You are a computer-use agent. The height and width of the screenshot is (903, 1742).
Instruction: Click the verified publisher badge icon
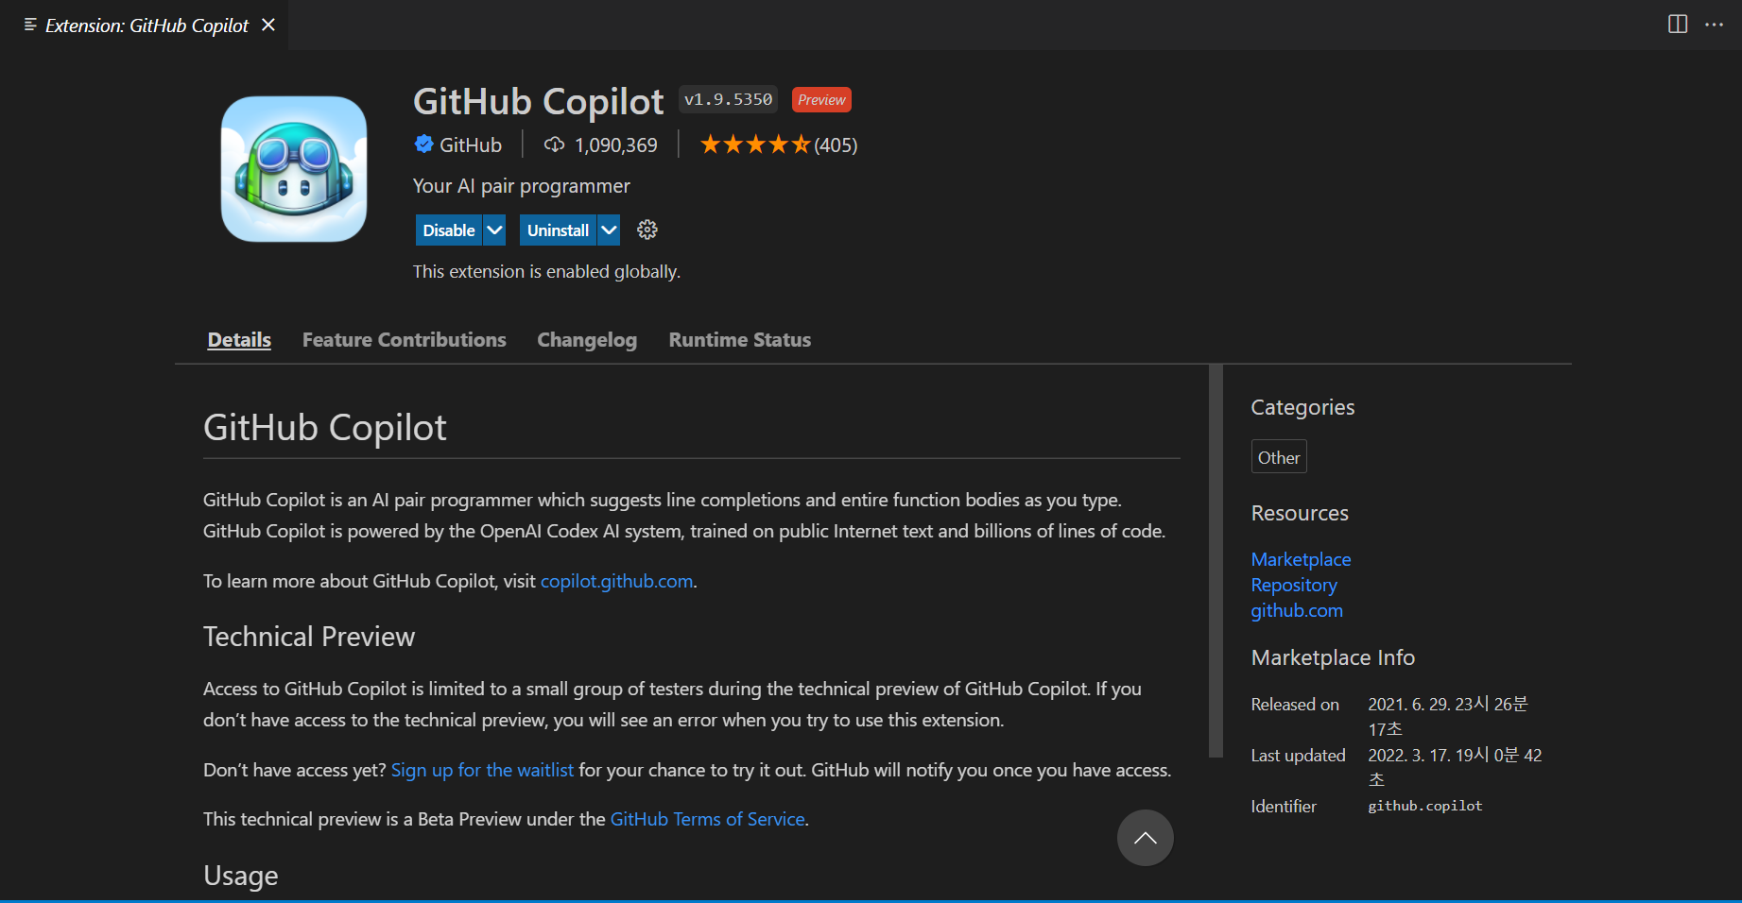tap(423, 145)
